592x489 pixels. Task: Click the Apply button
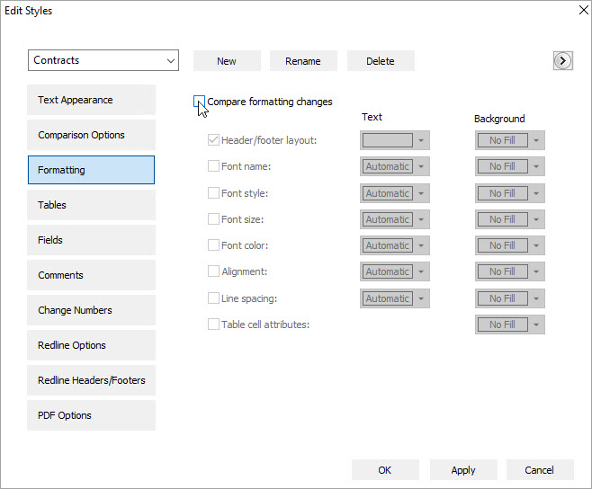463,470
